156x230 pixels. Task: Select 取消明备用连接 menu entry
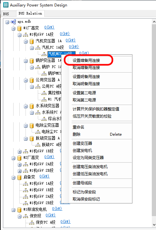tap(86, 84)
